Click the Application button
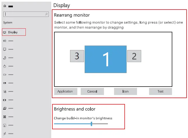This screenshot has height=138, width=188. coord(65,91)
